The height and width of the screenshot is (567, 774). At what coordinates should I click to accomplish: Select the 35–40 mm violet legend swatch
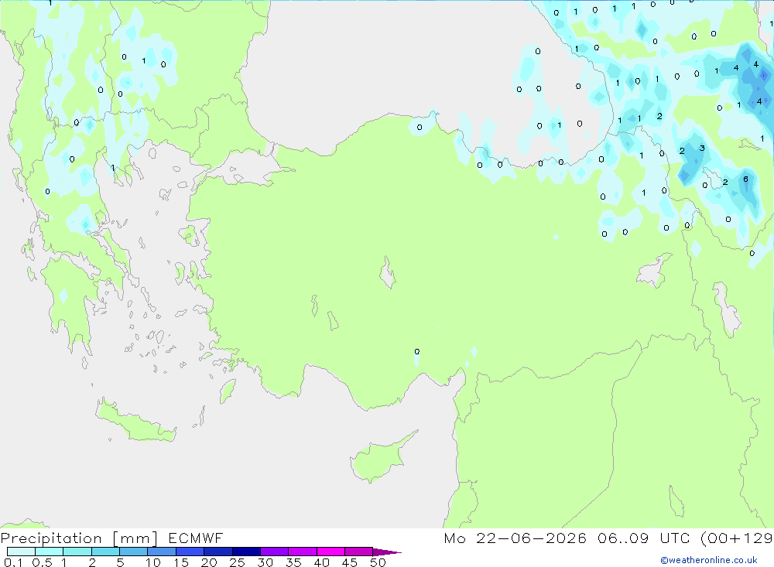(x=303, y=552)
